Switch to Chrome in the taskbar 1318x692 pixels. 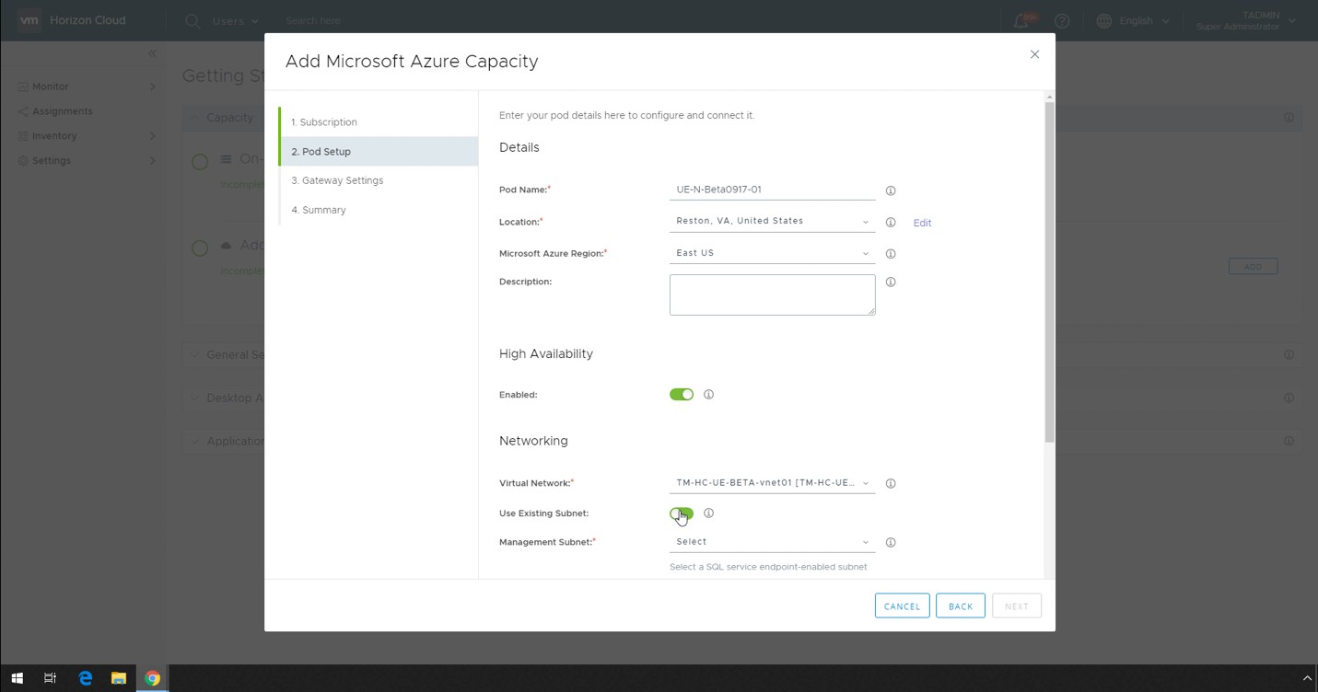(x=153, y=678)
